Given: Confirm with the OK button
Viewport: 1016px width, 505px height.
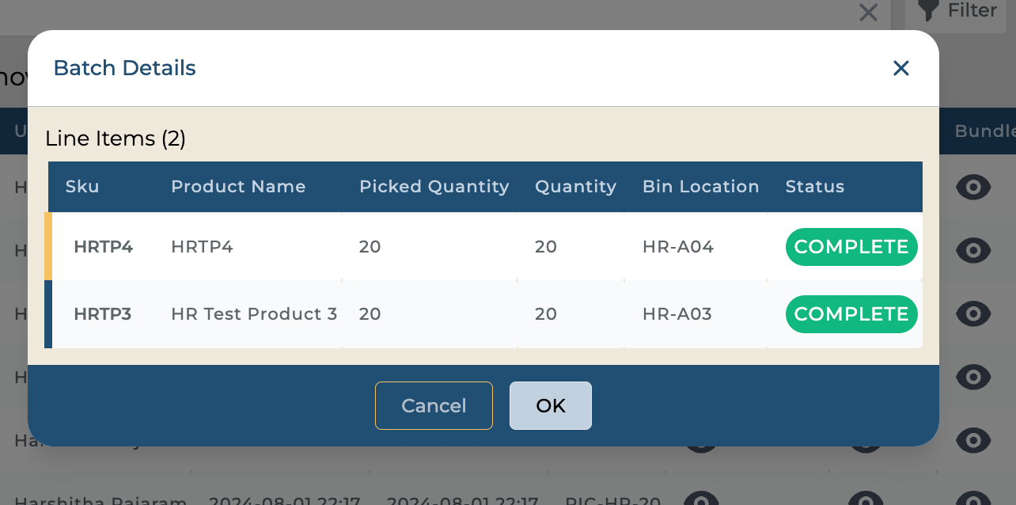Looking at the screenshot, I should pyautogui.click(x=551, y=406).
